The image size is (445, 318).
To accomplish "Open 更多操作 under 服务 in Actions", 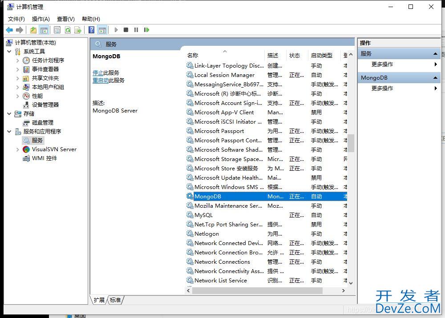I will [382, 64].
